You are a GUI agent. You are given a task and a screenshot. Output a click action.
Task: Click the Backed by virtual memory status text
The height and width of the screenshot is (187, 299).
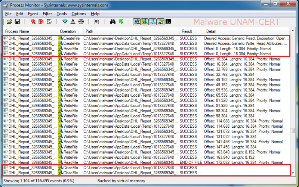pyautogui.click(x=121, y=181)
